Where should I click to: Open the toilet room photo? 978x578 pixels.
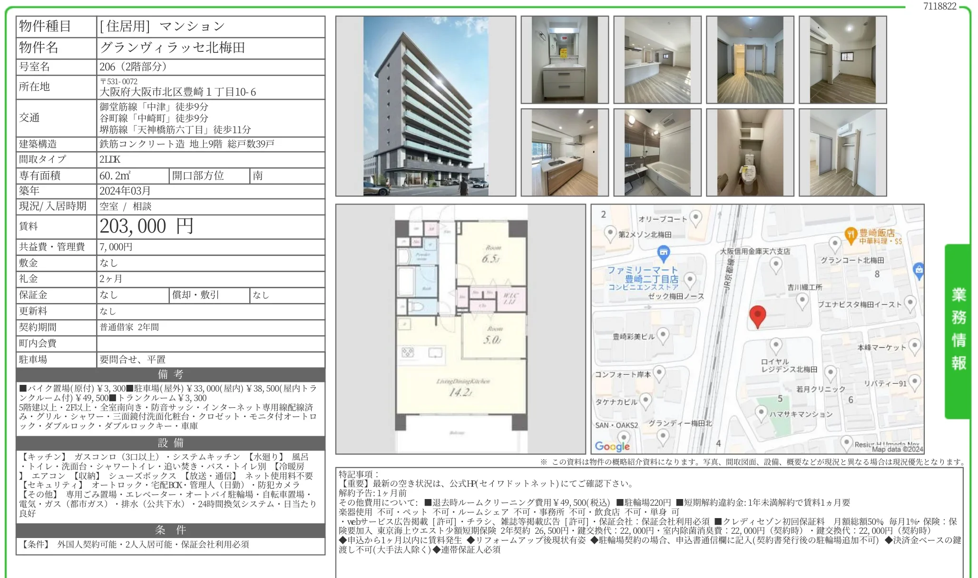[x=750, y=152]
